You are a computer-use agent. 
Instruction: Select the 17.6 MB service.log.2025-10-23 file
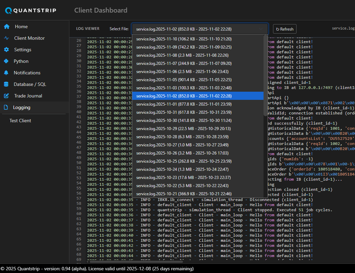click(198, 177)
